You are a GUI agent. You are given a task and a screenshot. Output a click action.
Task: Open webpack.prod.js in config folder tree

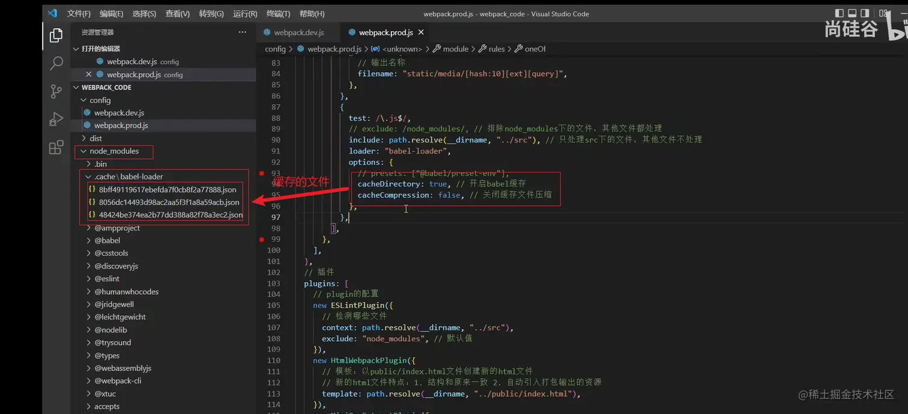[x=163, y=126]
